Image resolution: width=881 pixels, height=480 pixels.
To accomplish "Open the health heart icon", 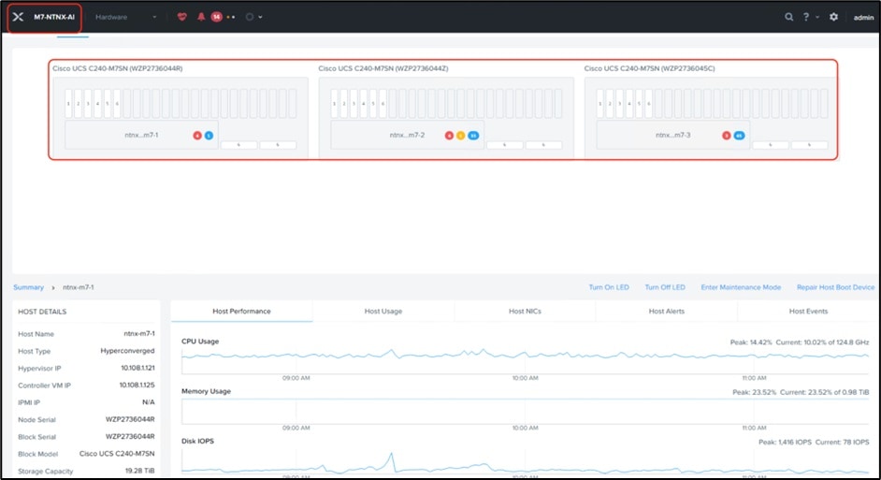I will point(182,17).
